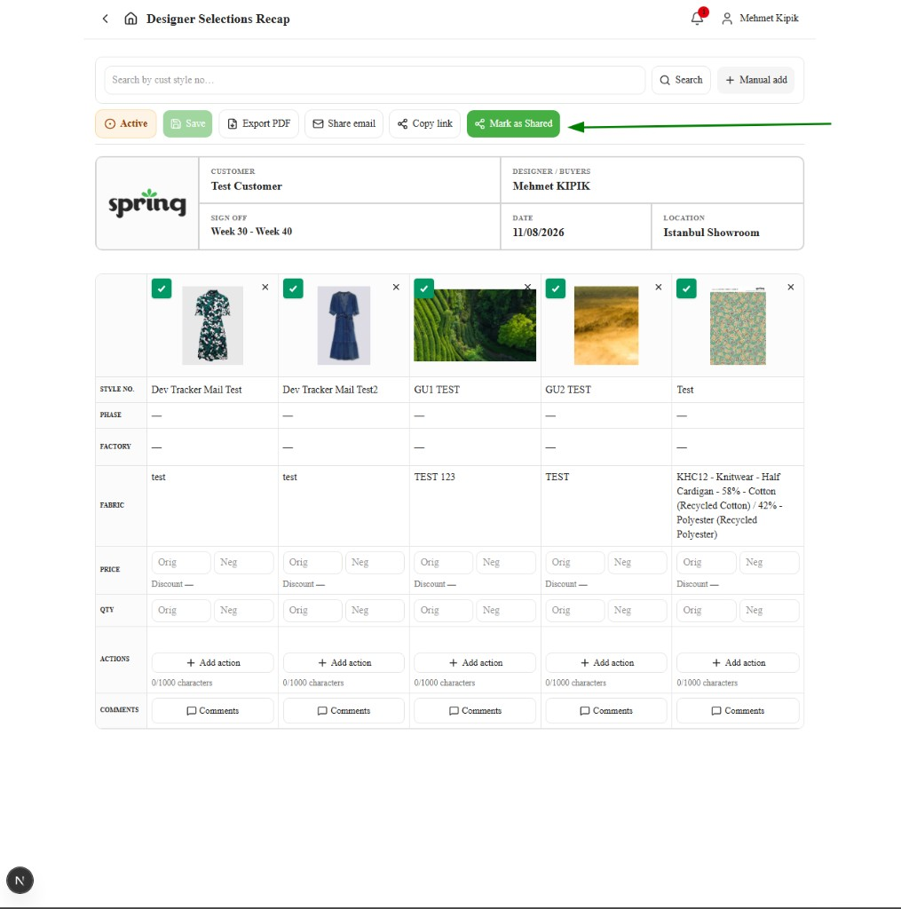This screenshot has height=909, width=901.
Task: Open Comments for the Test style
Action: click(738, 711)
